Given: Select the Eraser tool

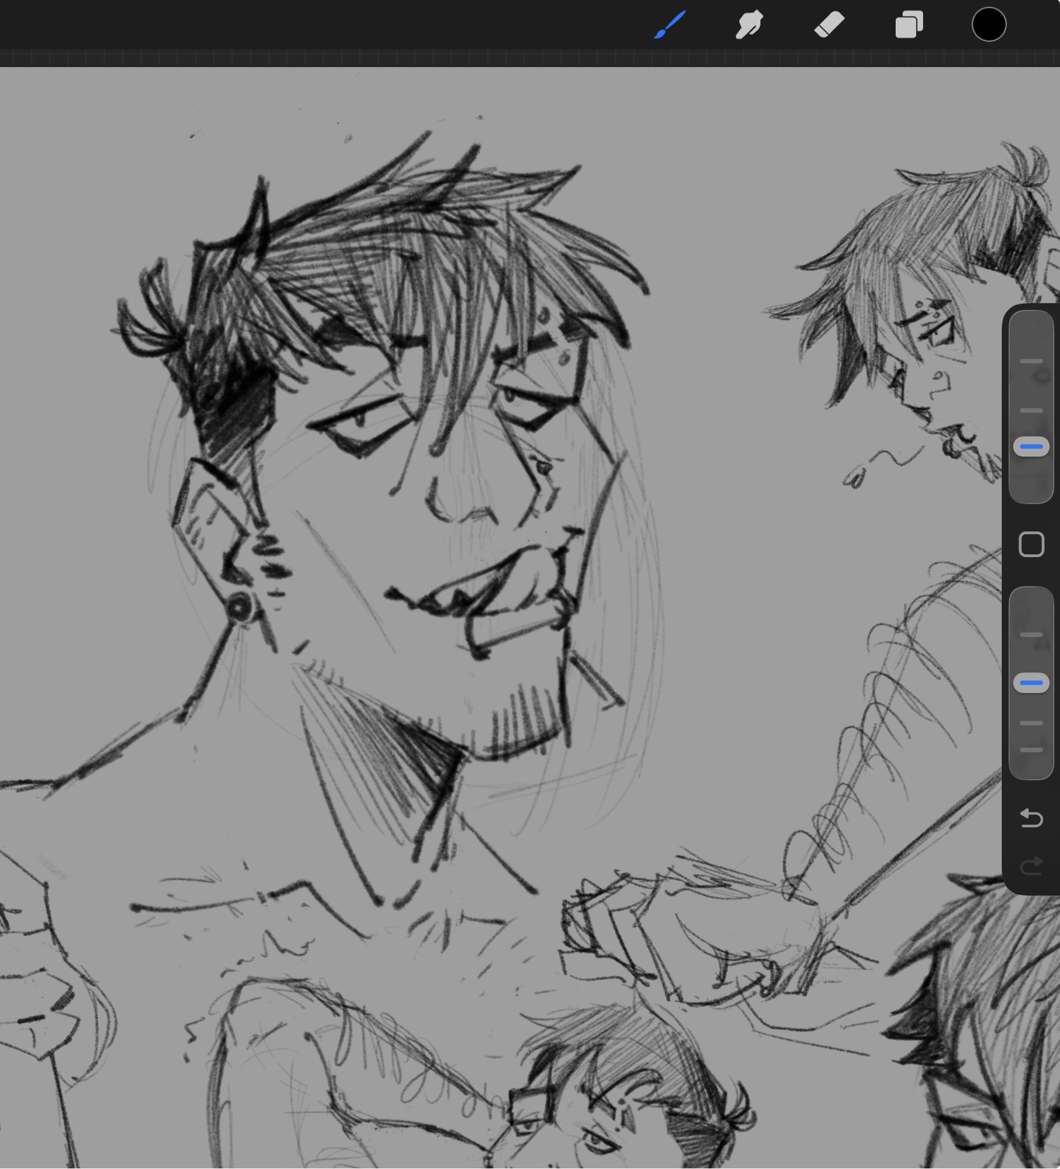Looking at the screenshot, I should click(x=829, y=25).
